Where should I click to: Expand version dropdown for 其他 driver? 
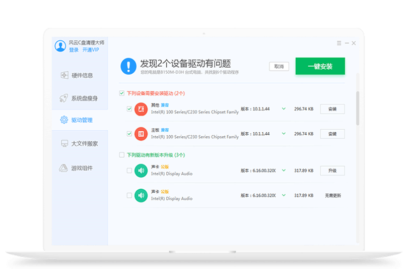pos(284,109)
